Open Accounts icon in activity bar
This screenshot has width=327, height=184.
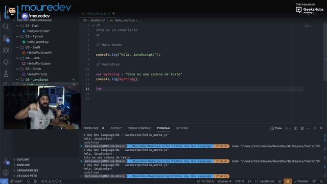coord(6,161)
